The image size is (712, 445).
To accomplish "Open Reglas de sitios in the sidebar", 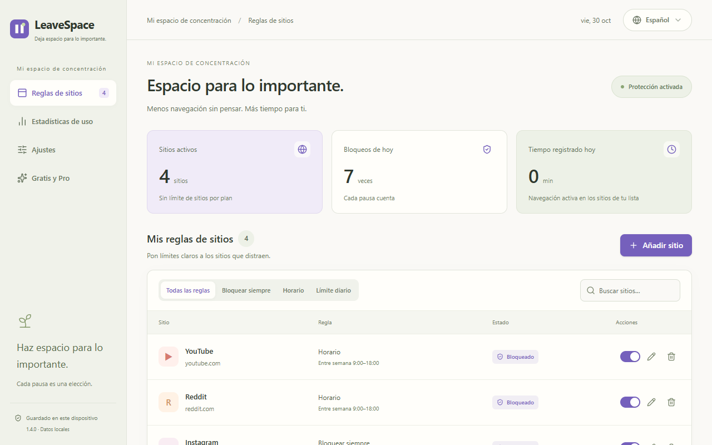I will [63, 93].
